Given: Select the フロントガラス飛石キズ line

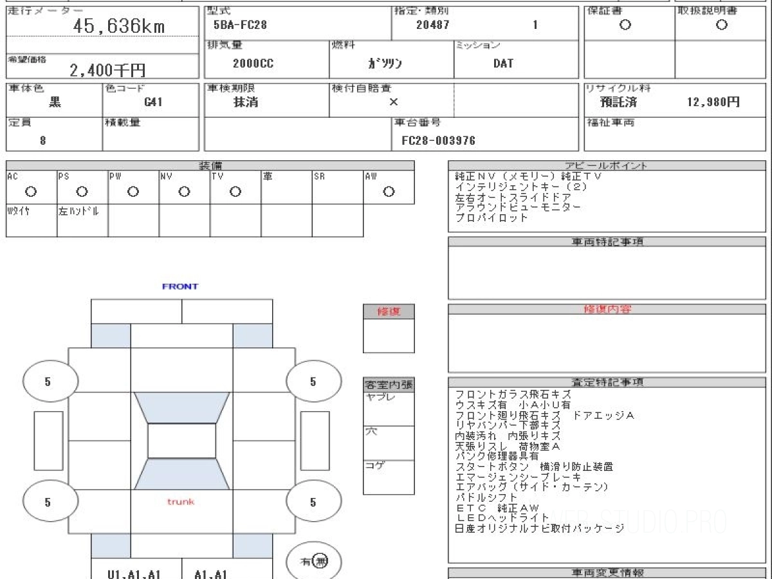Looking at the screenshot, I should pos(513,394).
